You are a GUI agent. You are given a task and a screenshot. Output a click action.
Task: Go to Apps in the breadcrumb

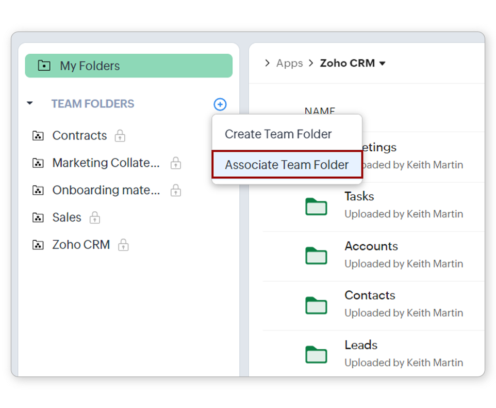click(x=289, y=63)
